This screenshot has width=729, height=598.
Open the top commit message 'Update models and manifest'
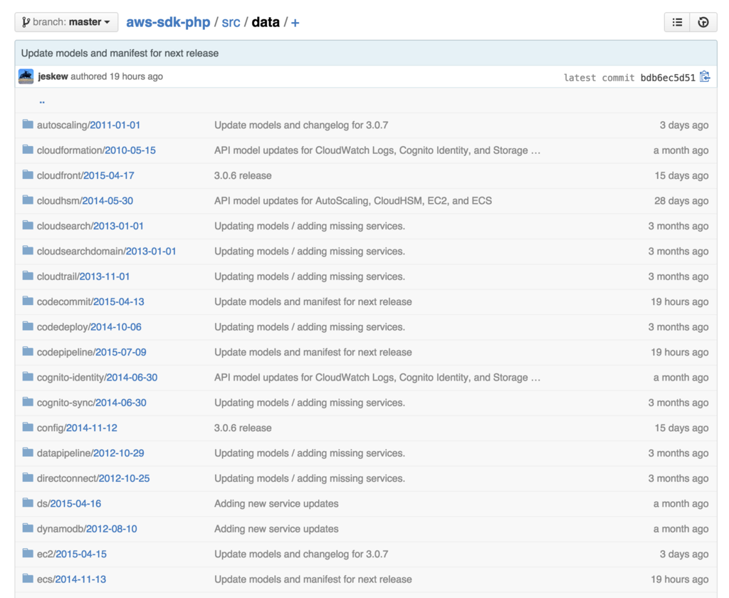pyautogui.click(x=120, y=53)
